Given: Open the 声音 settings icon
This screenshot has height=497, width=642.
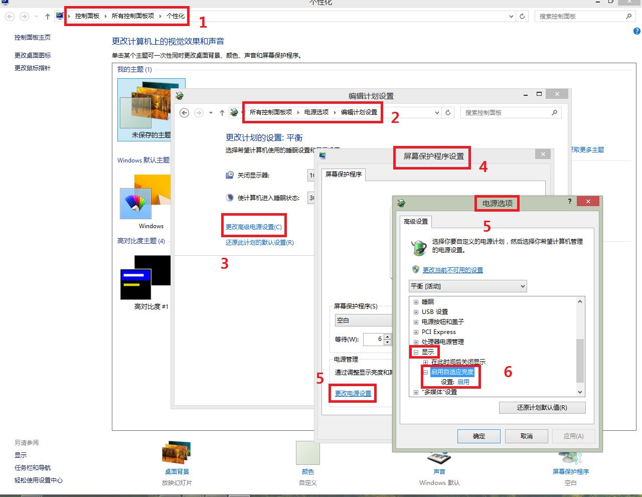Looking at the screenshot, I should [x=438, y=457].
